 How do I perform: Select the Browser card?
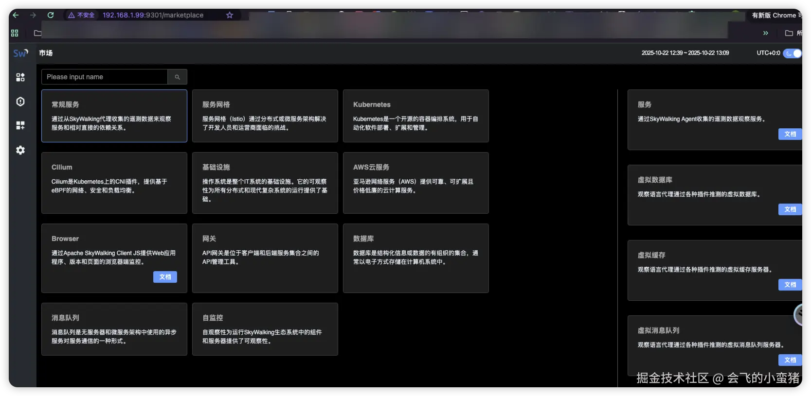pos(114,258)
